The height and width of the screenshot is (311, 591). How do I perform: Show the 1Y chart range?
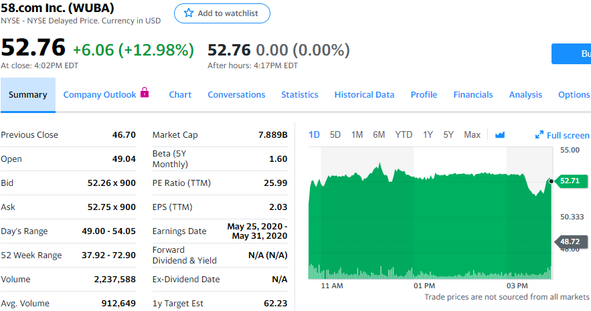pos(428,135)
